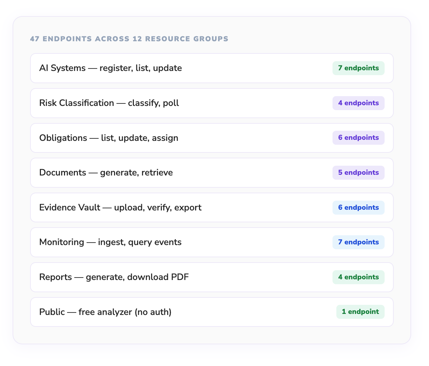Viewport: 429px width, 366px height.
Task: Click the purple '5 endpoints' Documents badge
Action: coord(358,173)
